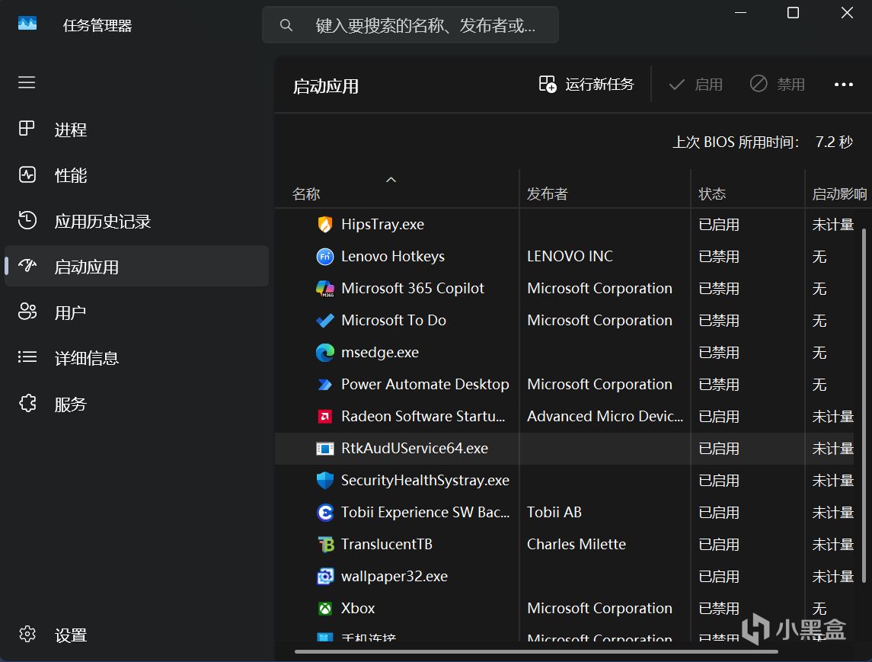Open the three-dots more options menu
872x662 pixels.
[x=844, y=85]
